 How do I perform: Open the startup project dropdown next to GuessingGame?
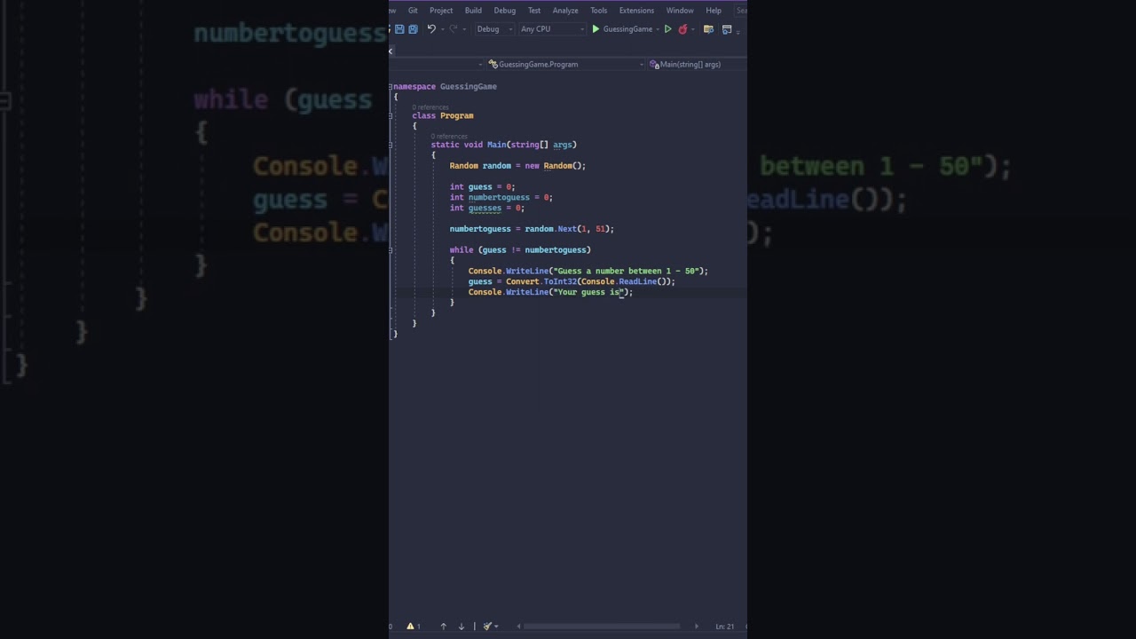(x=658, y=29)
